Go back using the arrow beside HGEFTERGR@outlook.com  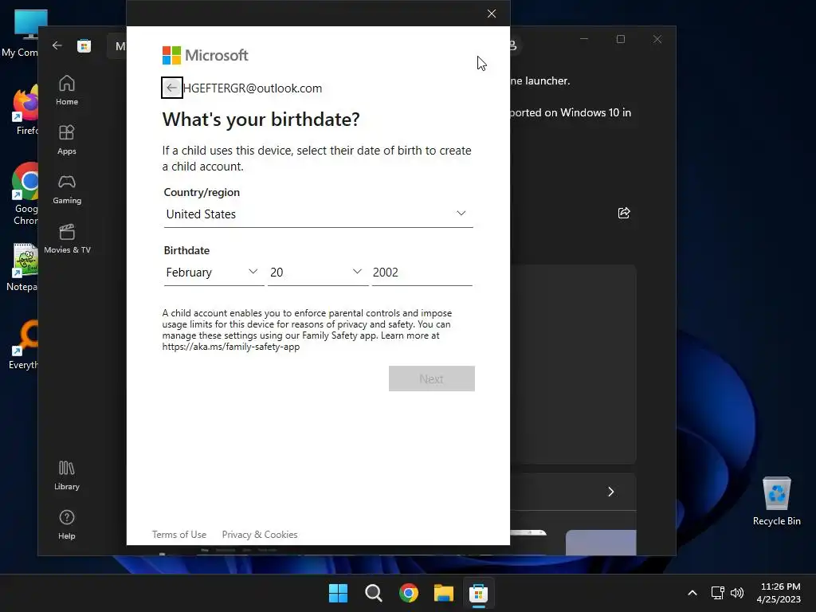(172, 88)
